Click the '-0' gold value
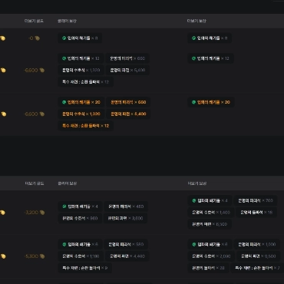Viewport: 284px width, 284px height. (x=31, y=38)
